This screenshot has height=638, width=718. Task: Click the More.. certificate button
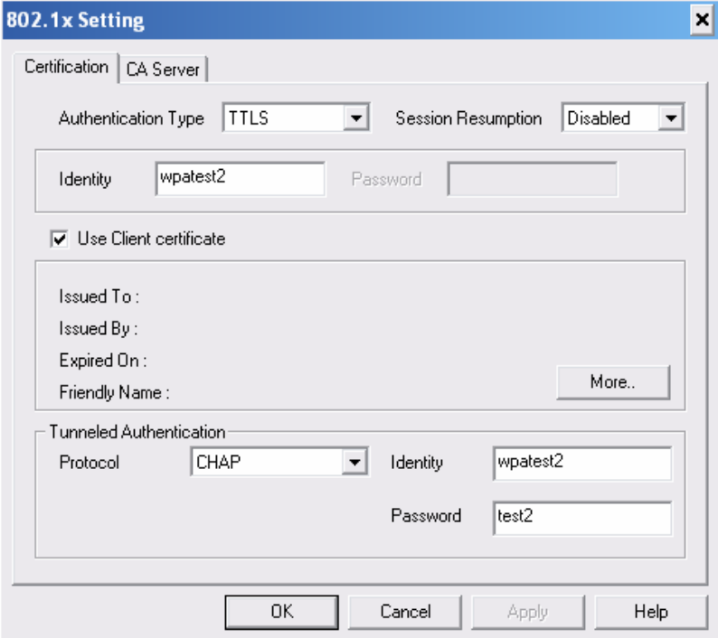click(x=613, y=382)
